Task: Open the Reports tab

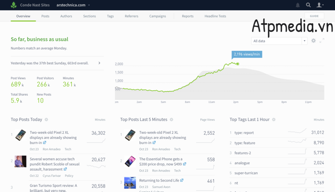Action: pyautogui.click(x=187, y=16)
